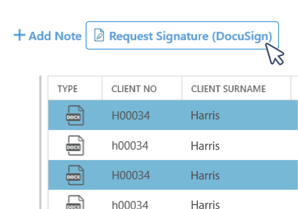Click the DocuSign feather document icon
The height and width of the screenshot is (209, 298).
(99, 35)
